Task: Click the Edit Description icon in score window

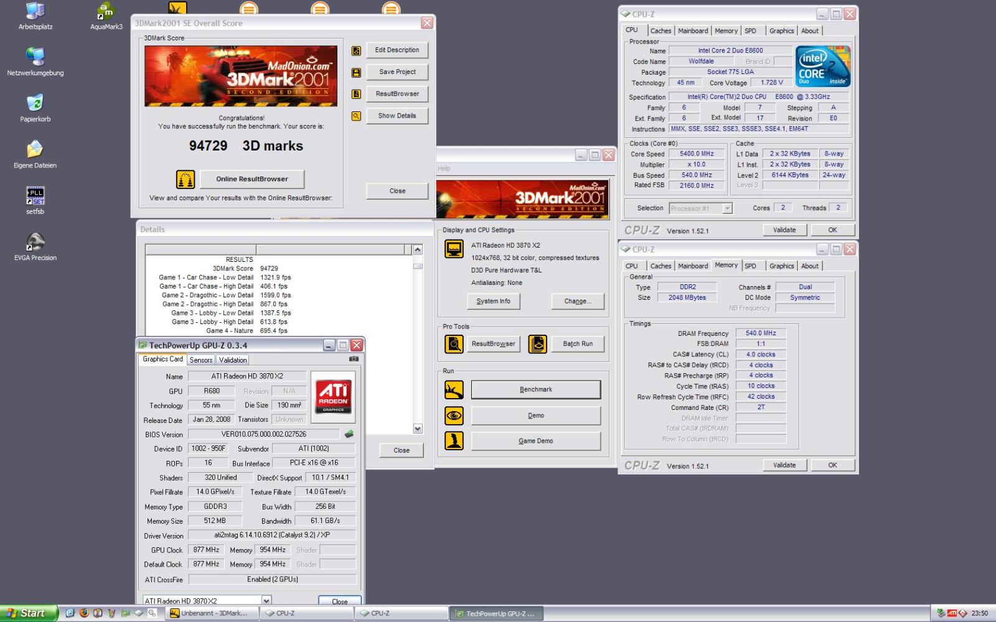Action: (356, 50)
